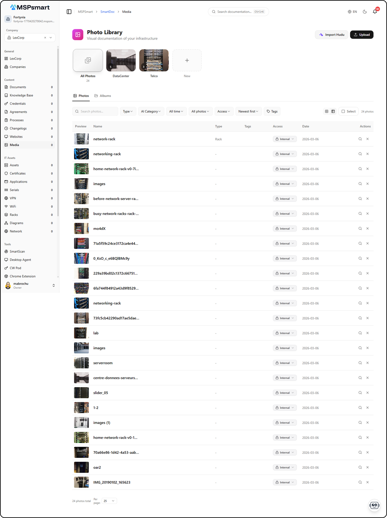
Task: Click the 0_KsO_c_e6BQlBMc9y thumbnail preview
Action: (x=81, y=259)
